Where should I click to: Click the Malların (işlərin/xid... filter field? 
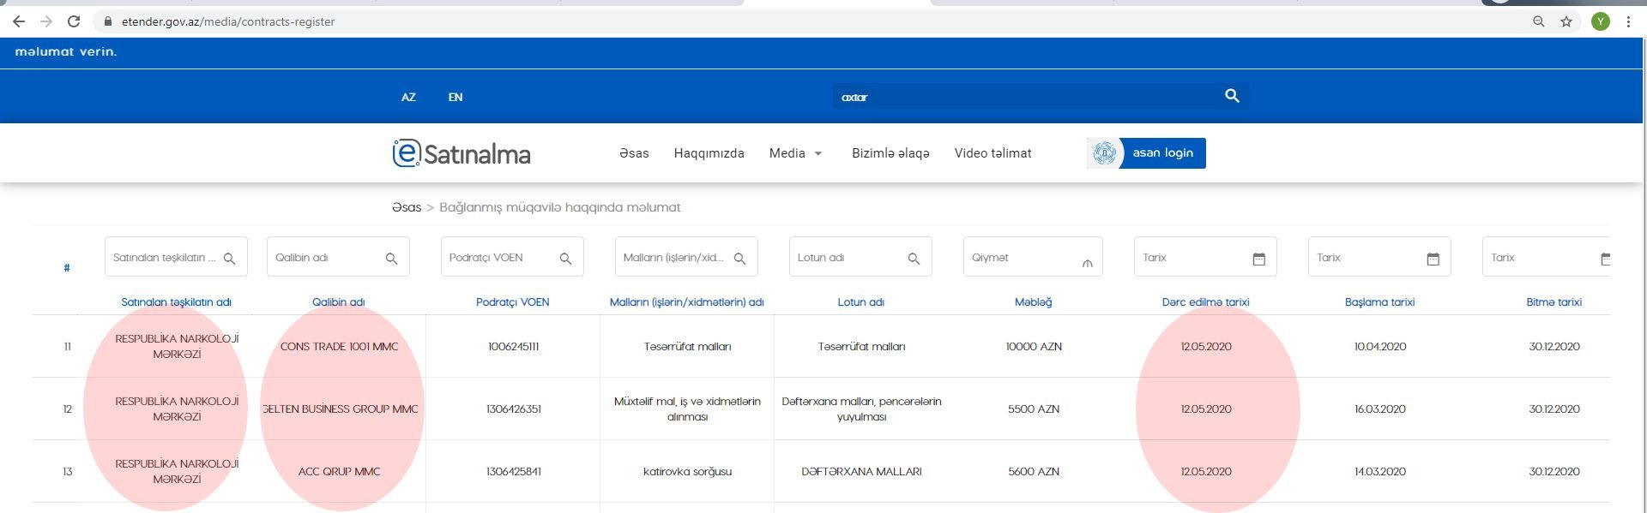(x=686, y=257)
